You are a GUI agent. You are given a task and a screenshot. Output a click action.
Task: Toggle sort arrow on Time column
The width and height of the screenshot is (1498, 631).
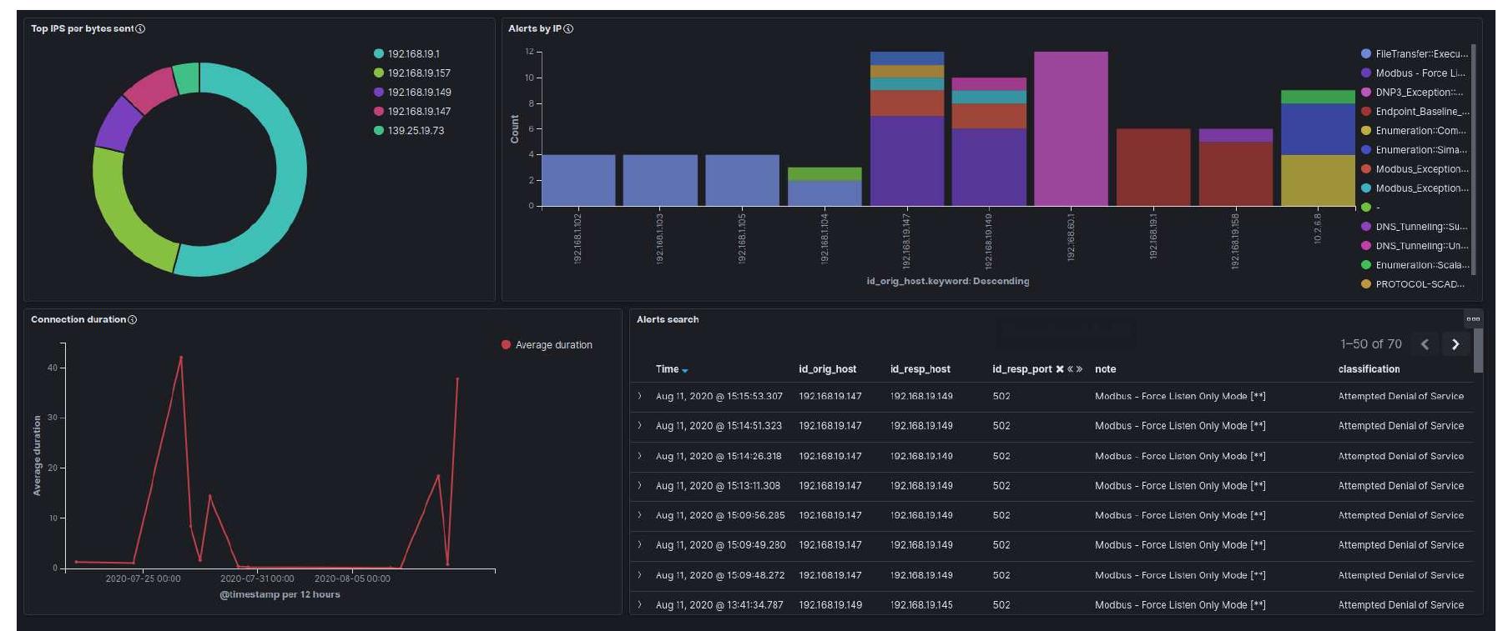click(685, 370)
